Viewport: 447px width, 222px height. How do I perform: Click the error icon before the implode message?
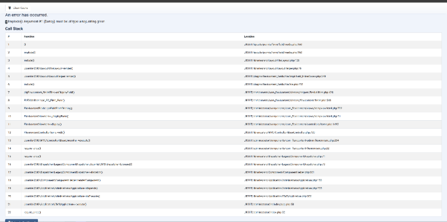click(6, 22)
